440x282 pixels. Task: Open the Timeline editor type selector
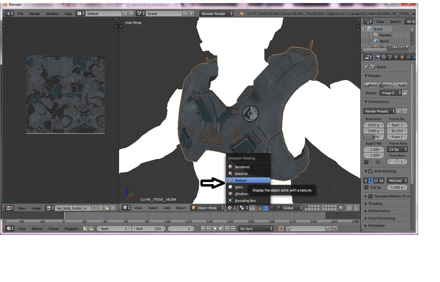(x=10, y=228)
